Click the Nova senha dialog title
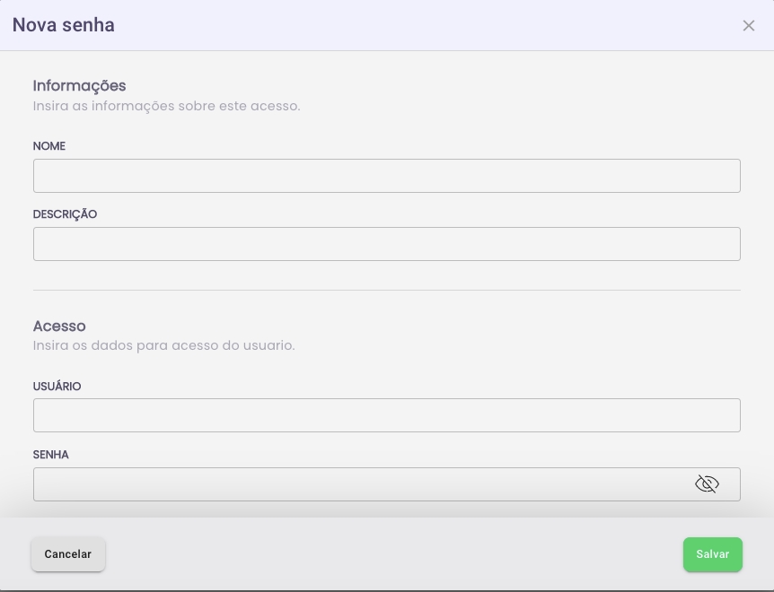Image resolution: width=774 pixels, height=592 pixels. click(x=64, y=25)
